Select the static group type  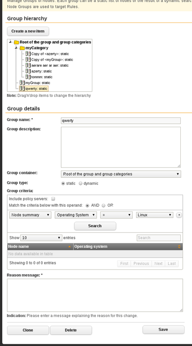pyautogui.click(x=63, y=183)
